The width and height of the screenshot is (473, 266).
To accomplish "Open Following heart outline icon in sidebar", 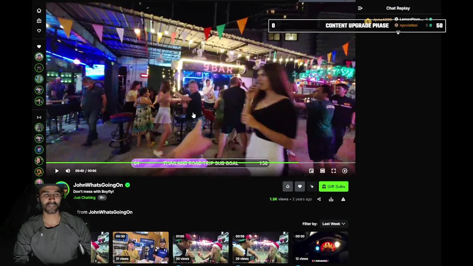I will click(x=39, y=31).
